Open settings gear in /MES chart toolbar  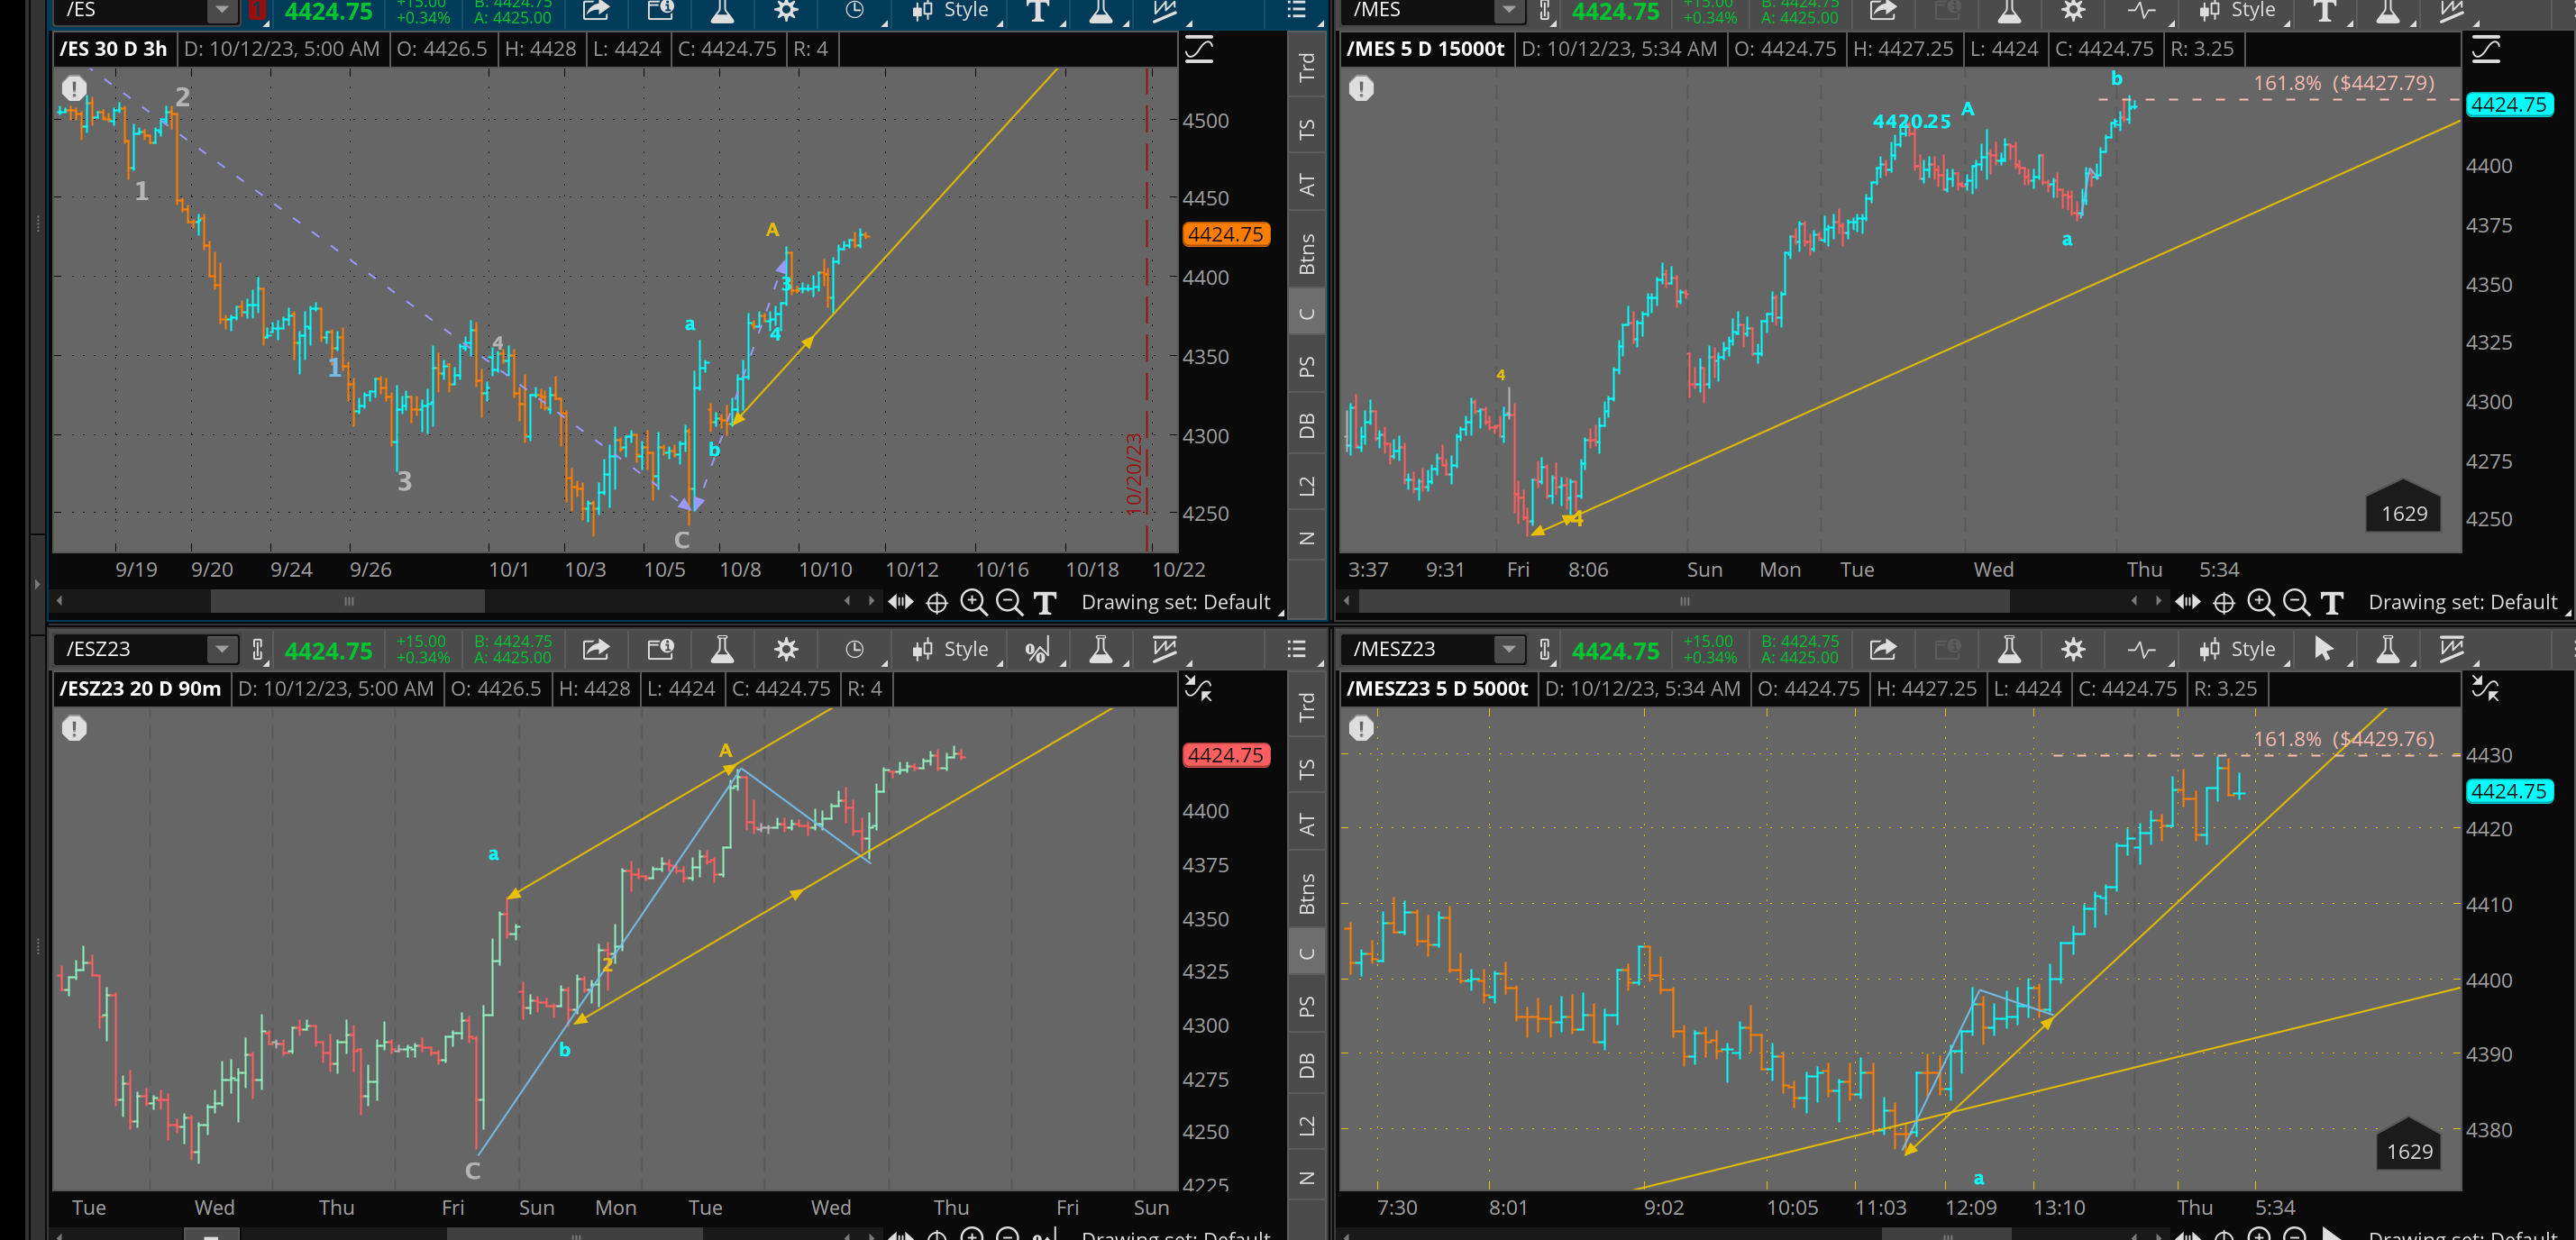pyautogui.click(x=2074, y=10)
